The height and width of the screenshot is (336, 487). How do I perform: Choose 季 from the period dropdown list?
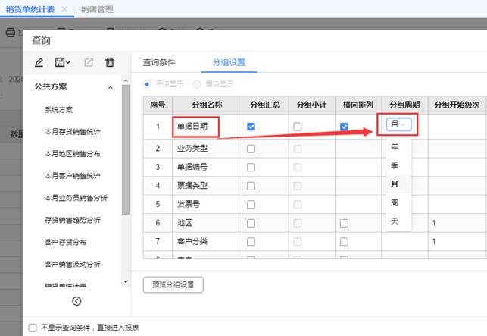point(395,165)
